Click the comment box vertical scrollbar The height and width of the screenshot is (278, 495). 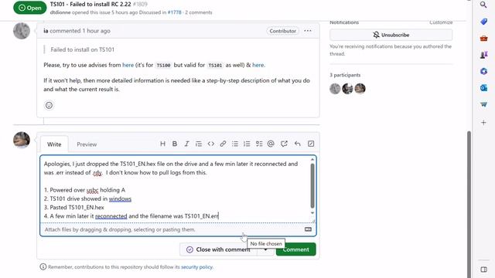pyautogui.click(x=312, y=186)
